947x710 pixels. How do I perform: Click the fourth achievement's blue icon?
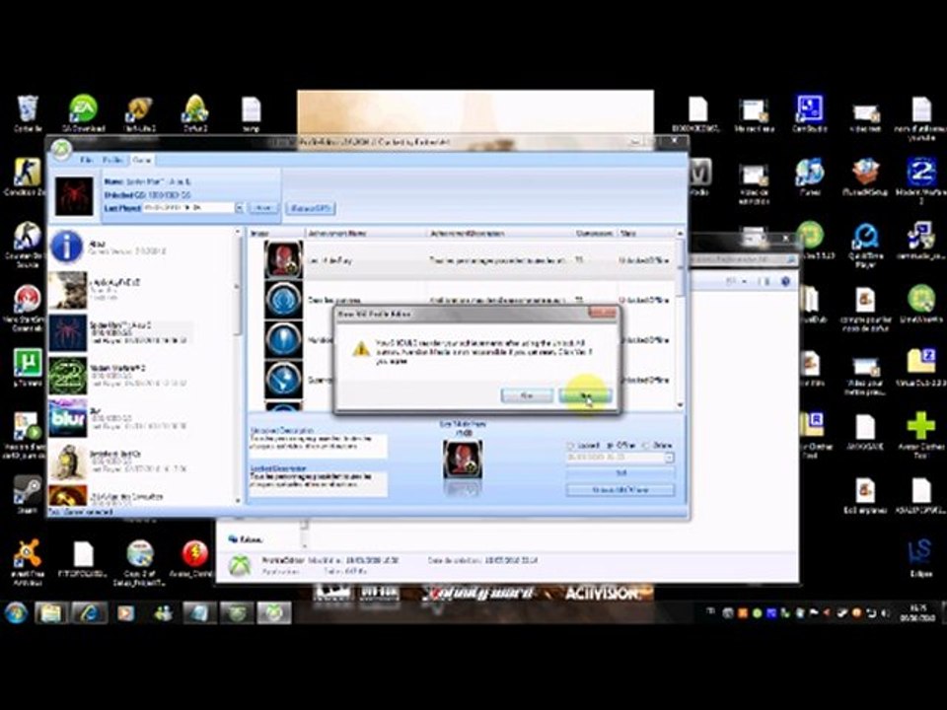tap(283, 379)
